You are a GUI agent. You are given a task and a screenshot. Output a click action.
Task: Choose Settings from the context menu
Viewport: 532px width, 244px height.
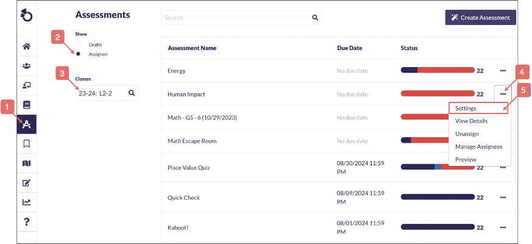[466, 108]
